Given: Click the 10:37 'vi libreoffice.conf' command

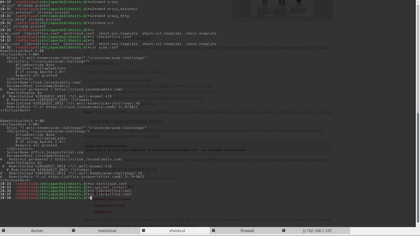Looking at the screenshot, I should tap(111, 194).
